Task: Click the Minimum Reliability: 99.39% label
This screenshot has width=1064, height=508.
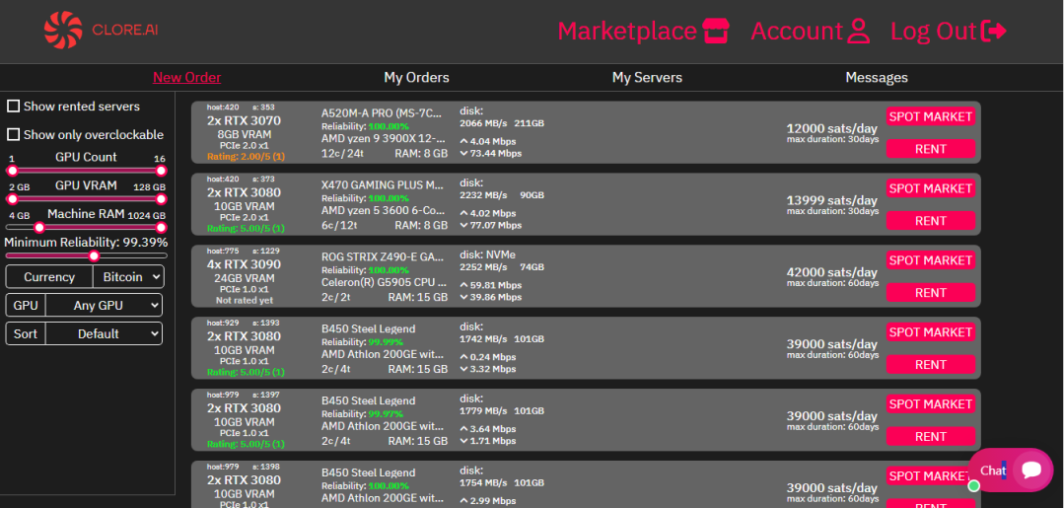Action: point(86,243)
